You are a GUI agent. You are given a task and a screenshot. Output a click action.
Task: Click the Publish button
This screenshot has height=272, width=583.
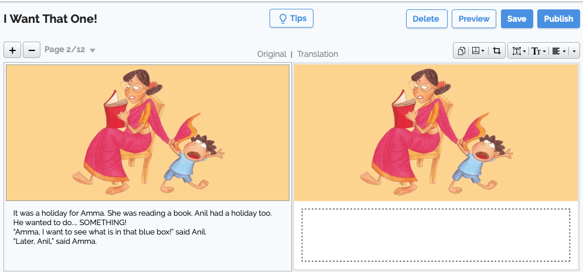(x=558, y=19)
